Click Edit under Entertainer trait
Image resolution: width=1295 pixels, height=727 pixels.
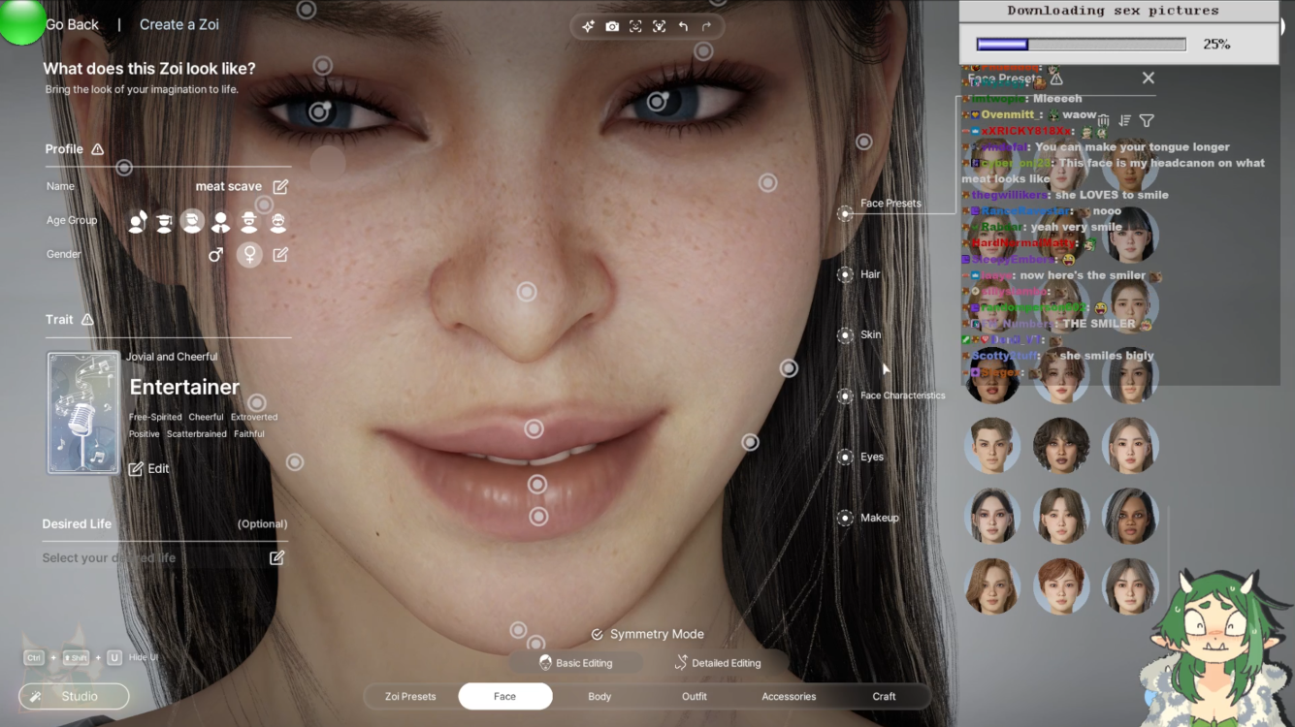click(x=149, y=468)
